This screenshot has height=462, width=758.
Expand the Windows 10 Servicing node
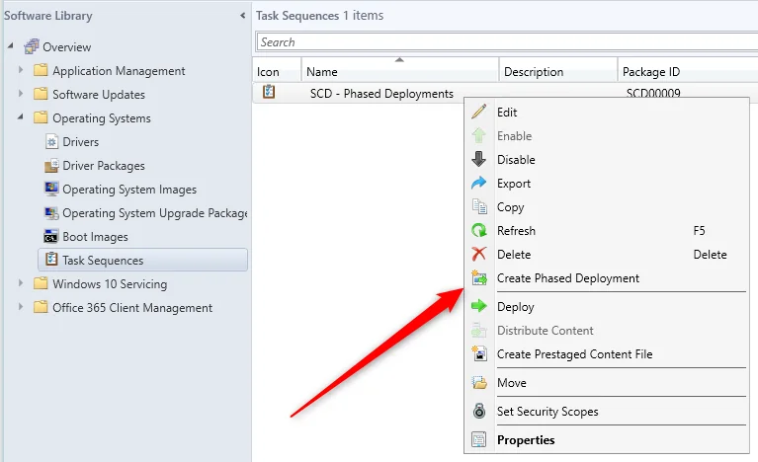tap(21, 284)
